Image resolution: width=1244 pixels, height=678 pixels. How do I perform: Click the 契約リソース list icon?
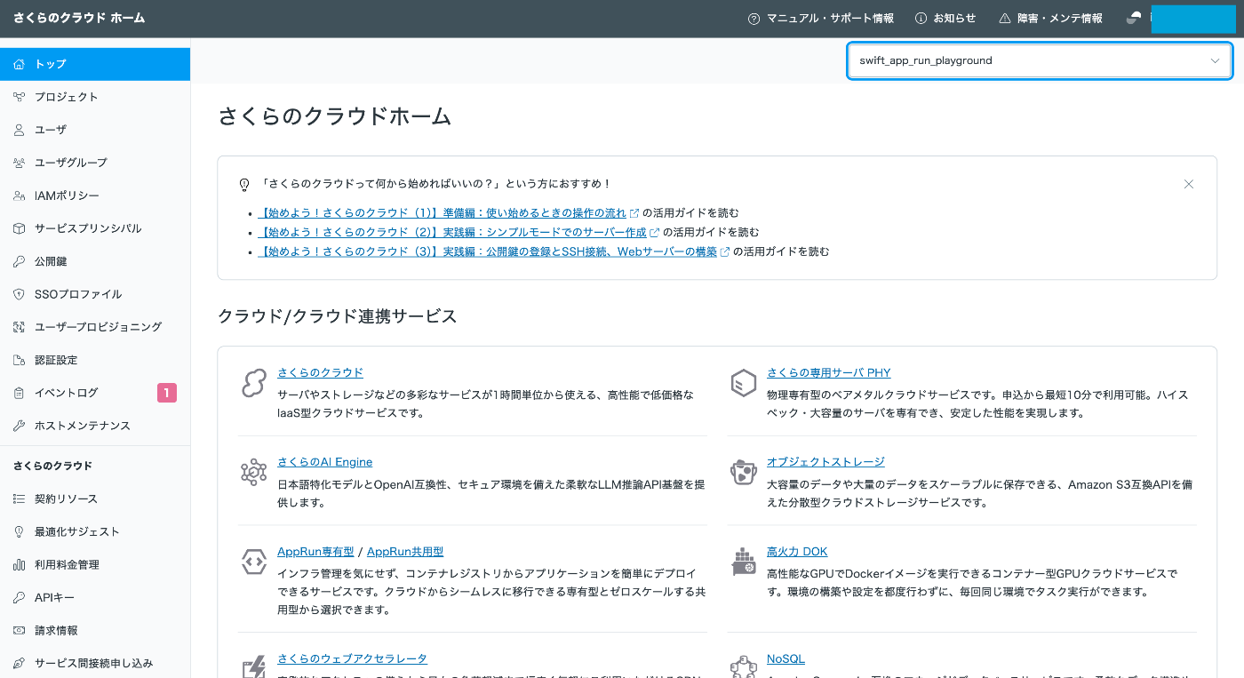(19, 499)
